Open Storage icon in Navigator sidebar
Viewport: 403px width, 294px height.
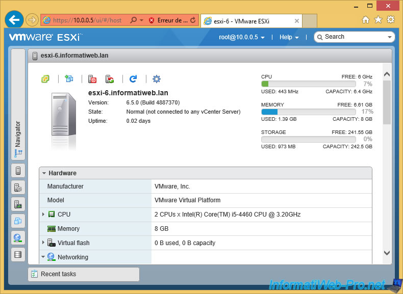click(18, 254)
